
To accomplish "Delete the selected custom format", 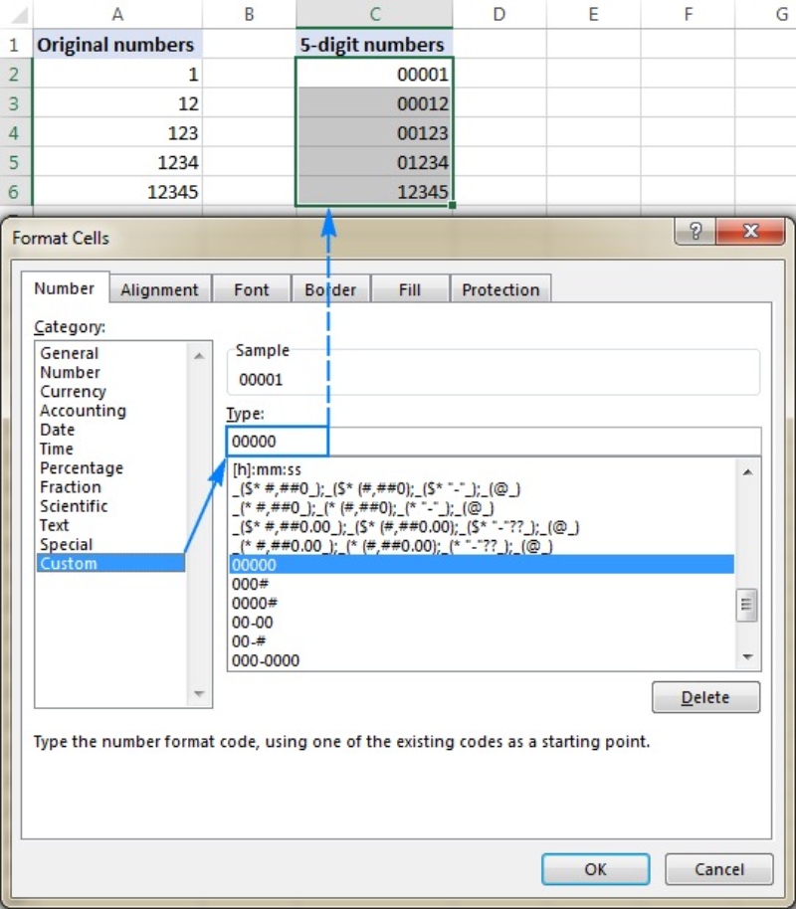I will tap(705, 697).
